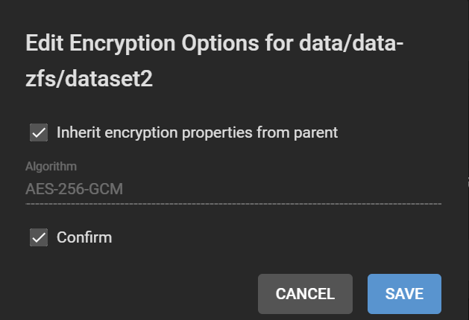Dismiss the dialog using CANCEL
Screen dimensions: 469x320
pyautogui.click(x=305, y=294)
